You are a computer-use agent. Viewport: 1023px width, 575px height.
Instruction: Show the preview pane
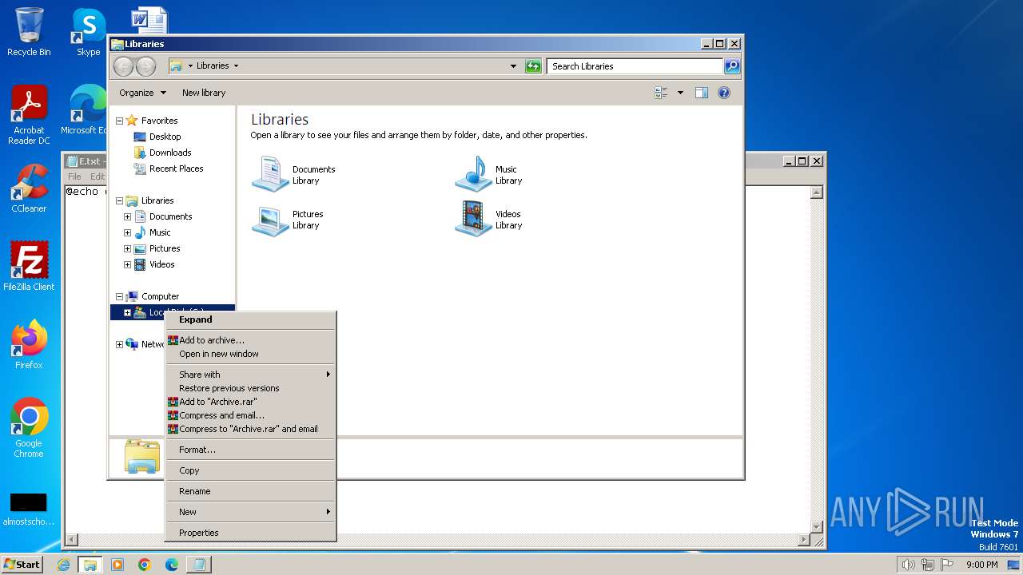tap(702, 93)
